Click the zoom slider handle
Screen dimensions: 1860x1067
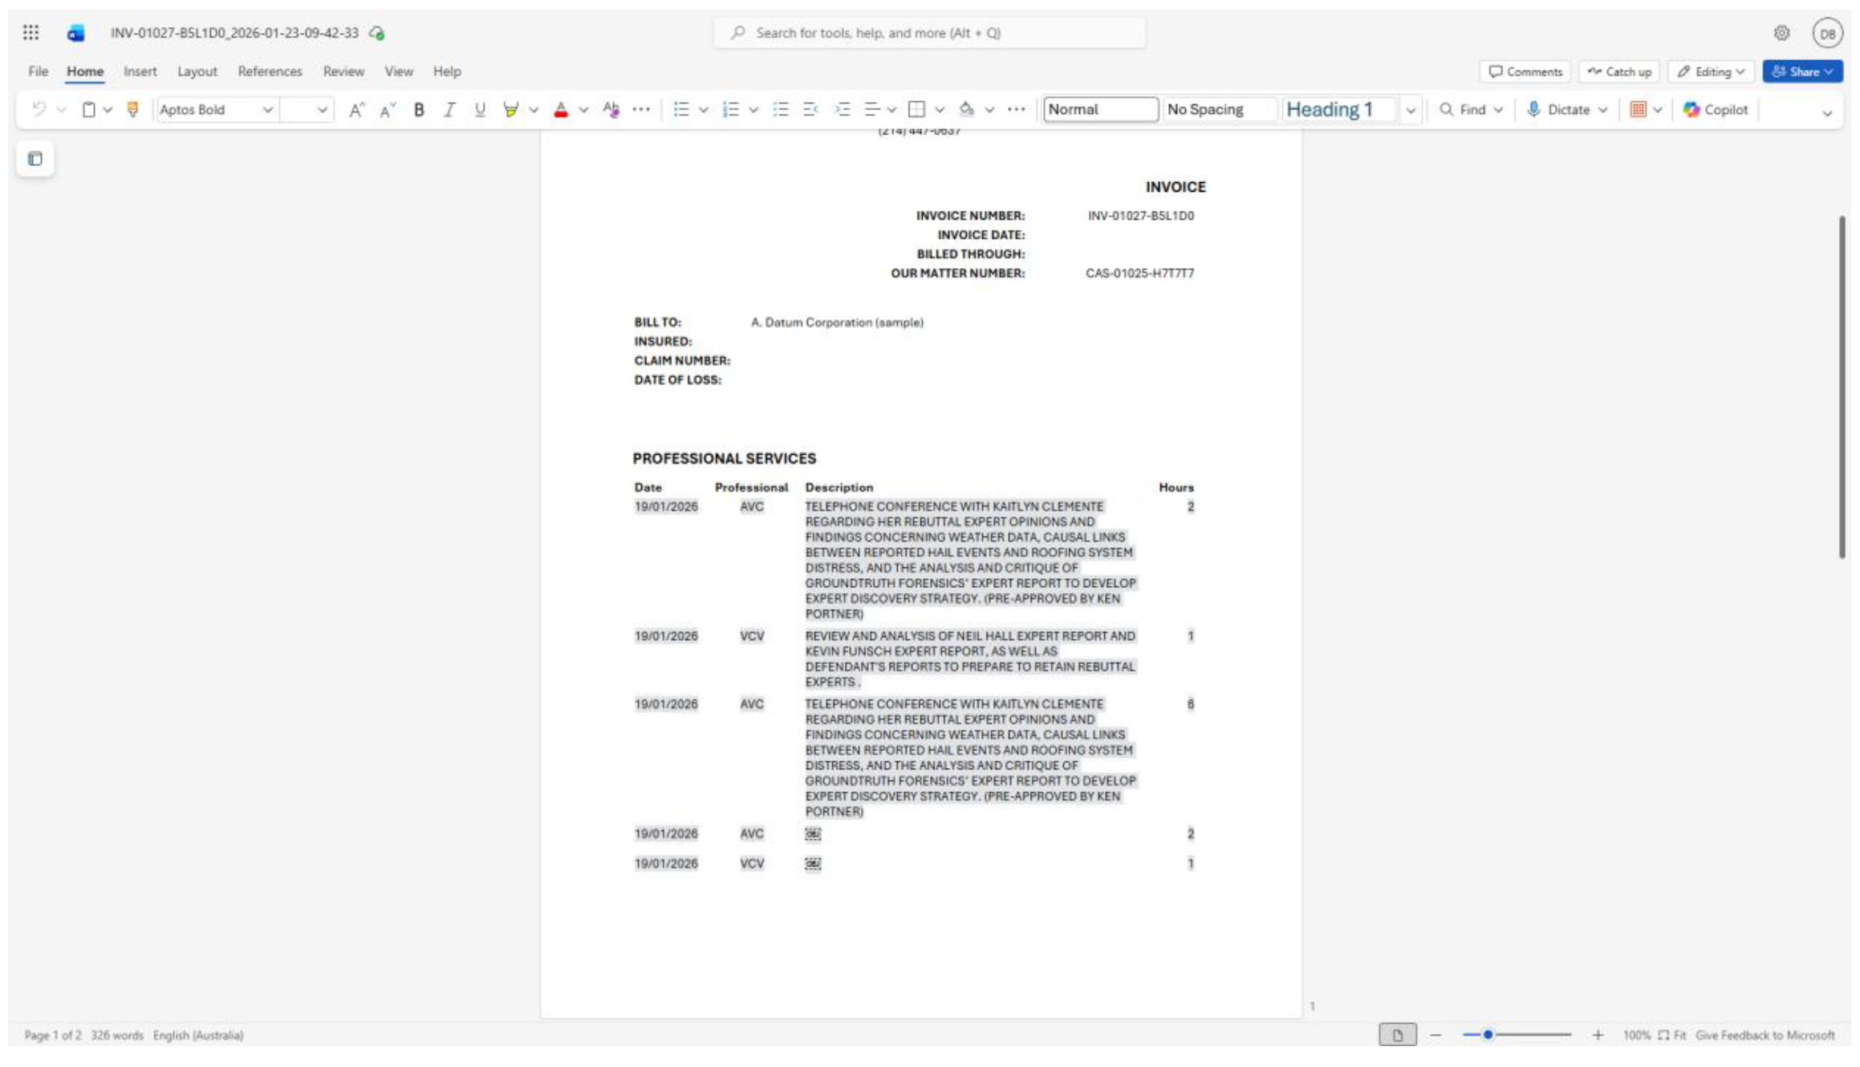point(1487,1035)
